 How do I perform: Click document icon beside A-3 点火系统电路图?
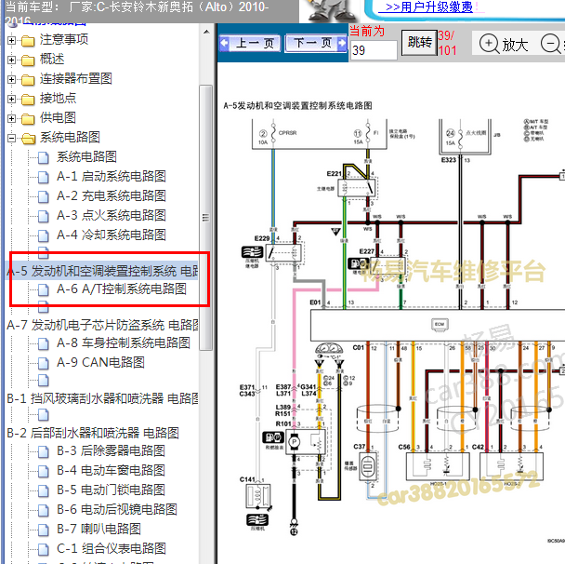click(44, 216)
